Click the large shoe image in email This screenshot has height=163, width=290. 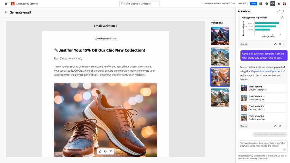pyautogui.click(x=105, y=120)
